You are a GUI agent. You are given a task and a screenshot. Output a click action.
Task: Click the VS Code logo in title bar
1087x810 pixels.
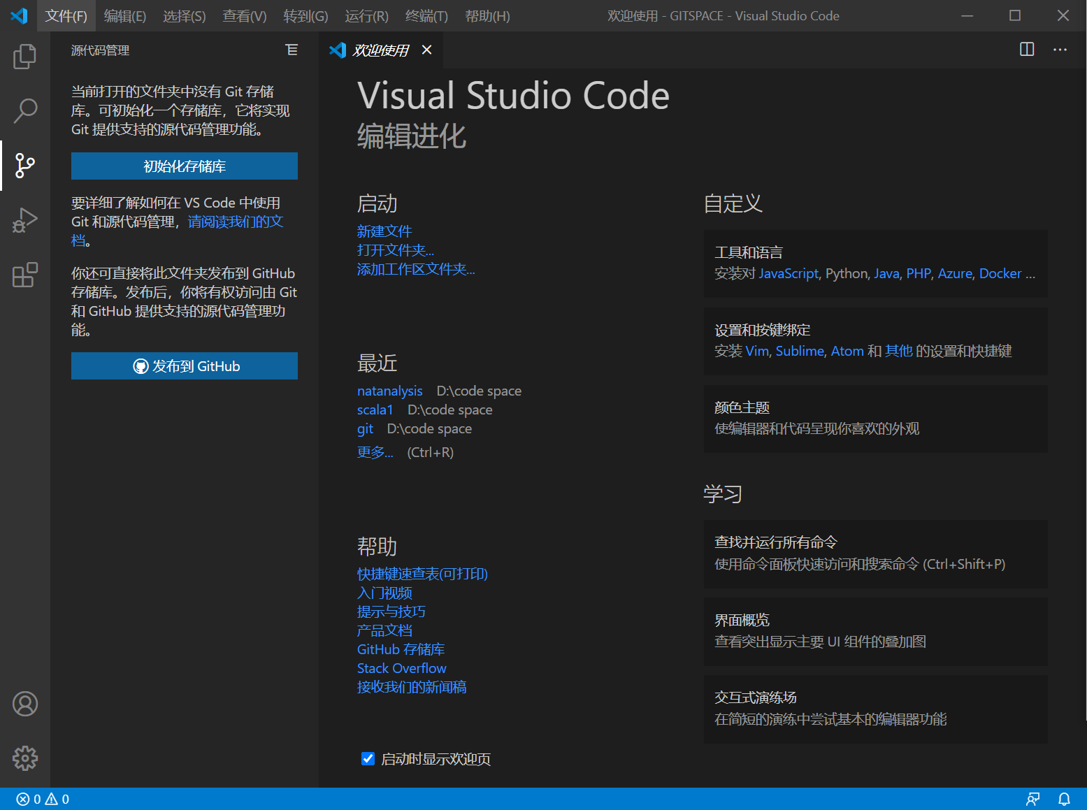pos(19,15)
